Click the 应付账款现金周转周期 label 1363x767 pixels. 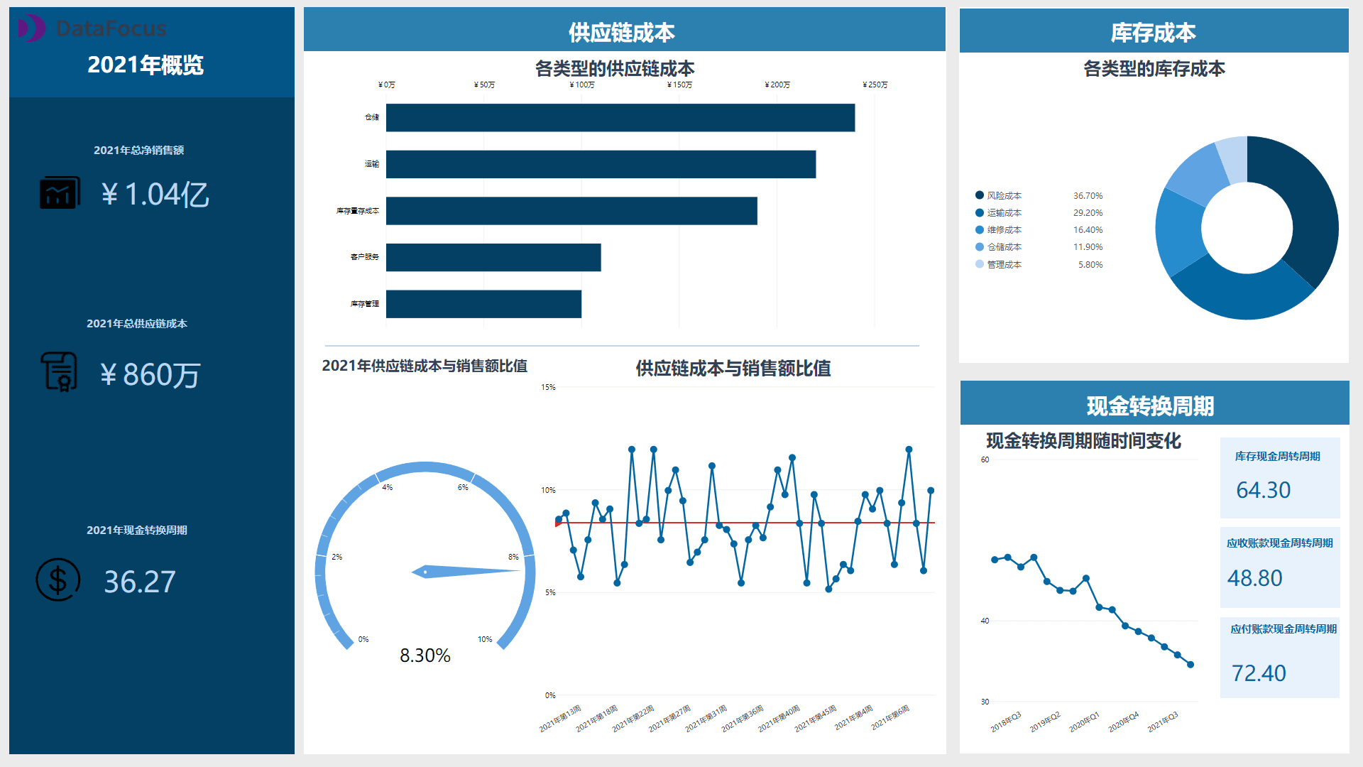coord(1283,629)
